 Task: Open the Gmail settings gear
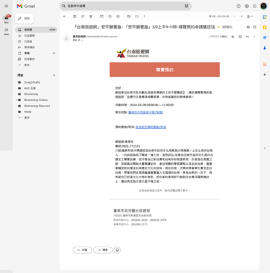(x=247, y=6)
